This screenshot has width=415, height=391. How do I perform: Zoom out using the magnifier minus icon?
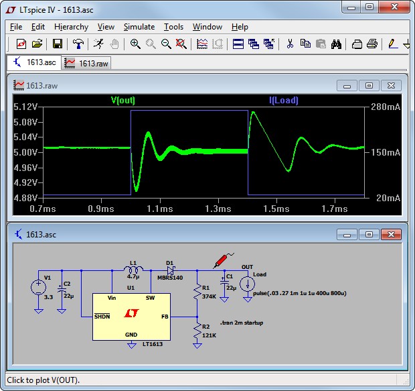point(166,44)
